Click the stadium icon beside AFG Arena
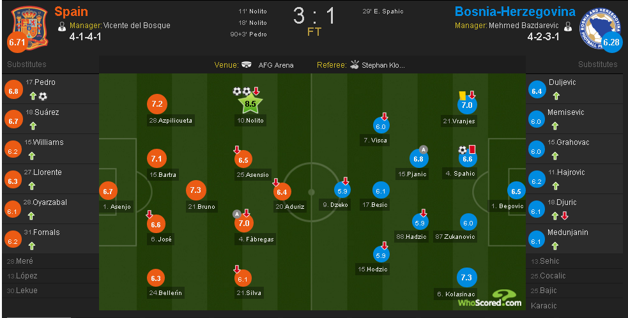This screenshot has width=628, height=318. (248, 64)
